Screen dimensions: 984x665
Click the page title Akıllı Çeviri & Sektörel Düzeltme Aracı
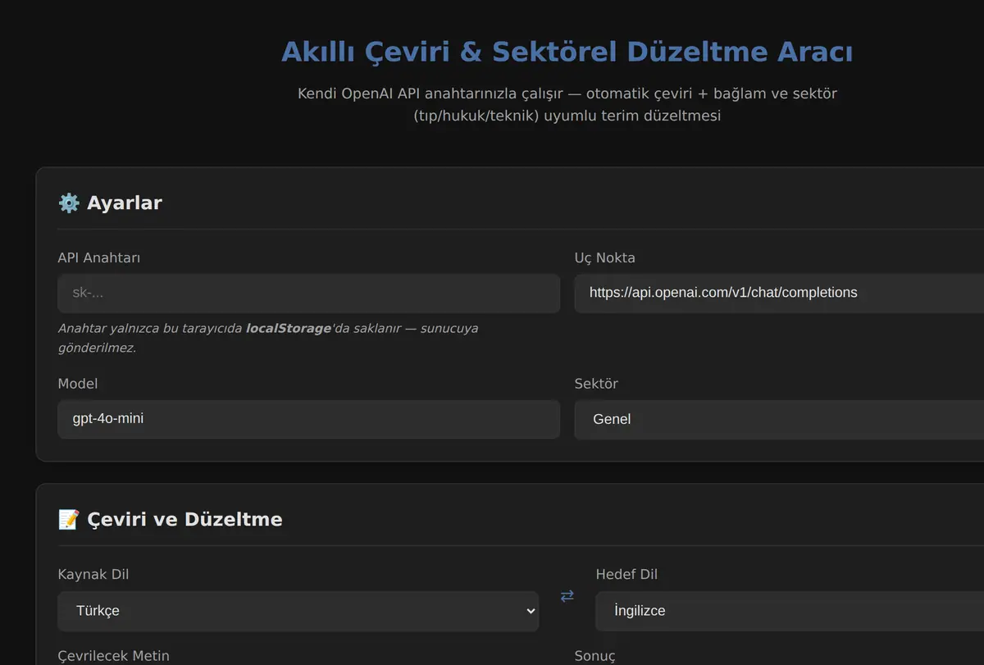[x=567, y=52]
